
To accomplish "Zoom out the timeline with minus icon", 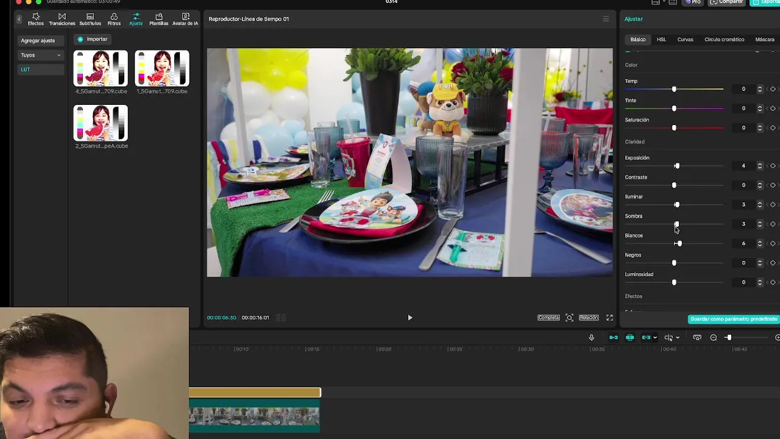I will [714, 337].
